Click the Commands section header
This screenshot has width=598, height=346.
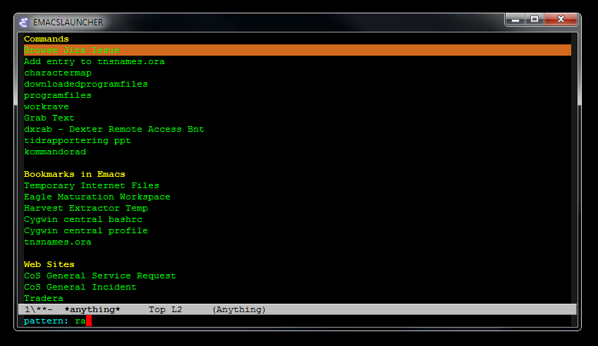(46, 39)
